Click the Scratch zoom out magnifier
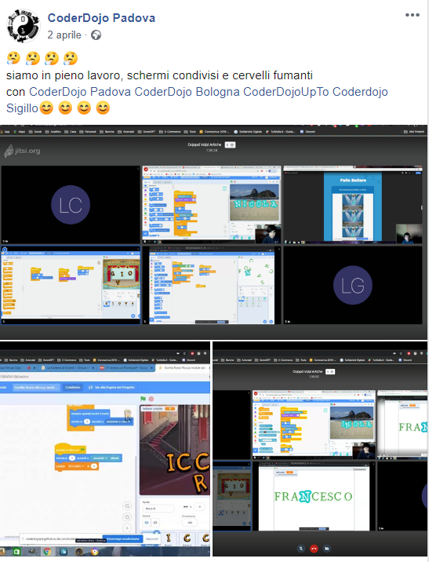The image size is (429, 562). pyautogui.click(x=127, y=517)
